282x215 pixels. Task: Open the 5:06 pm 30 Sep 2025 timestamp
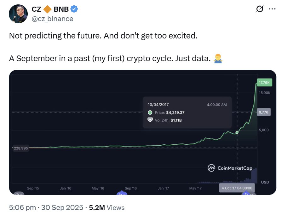(x=46, y=207)
